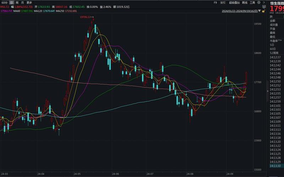The width and height of the screenshot is (284, 177).
Task: Switch to 60分 period tab
Action: (x=4, y=2)
